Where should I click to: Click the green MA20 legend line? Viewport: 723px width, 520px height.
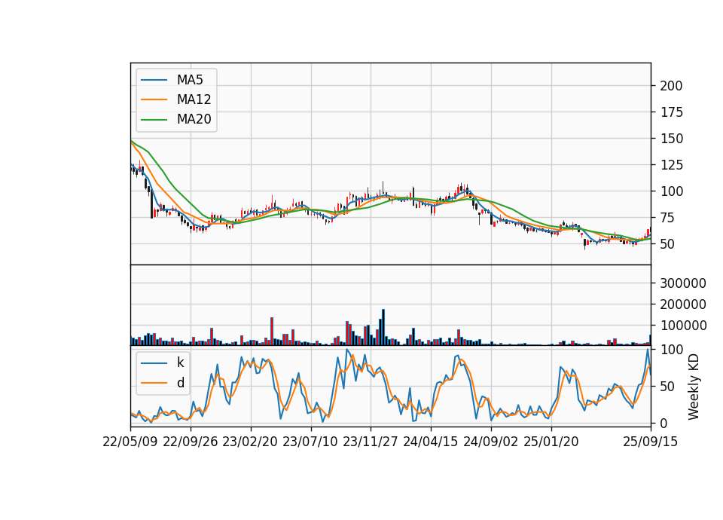[x=154, y=119]
